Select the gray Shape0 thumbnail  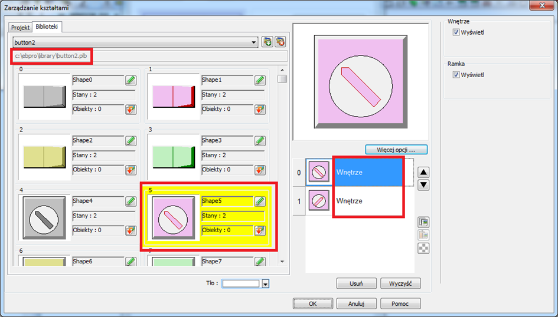click(44, 97)
